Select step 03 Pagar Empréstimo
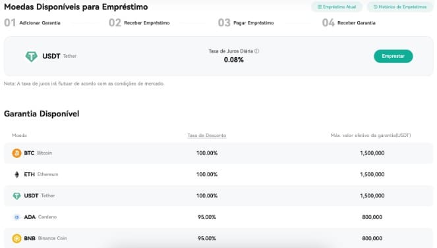The width and height of the screenshot is (437, 248). tap(246, 23)
